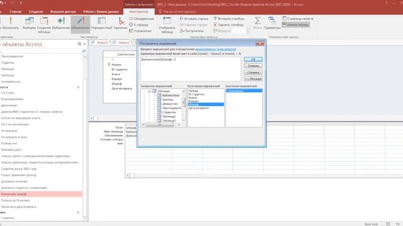Click the Отмена button in expression builder
Viewport: 403px width, 226px height.
253,66
